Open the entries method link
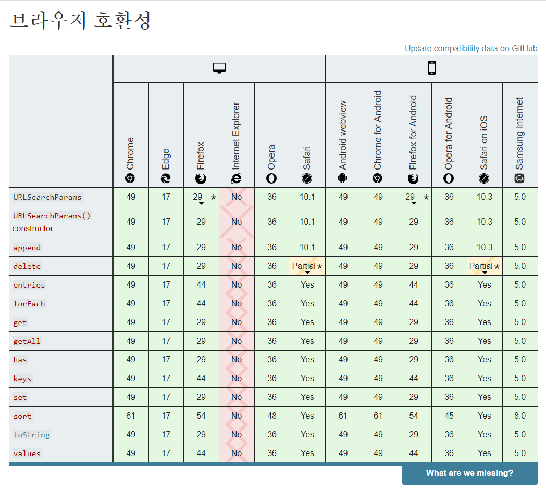This screenshot has height=493, width=546. click(x=29, y=285)
